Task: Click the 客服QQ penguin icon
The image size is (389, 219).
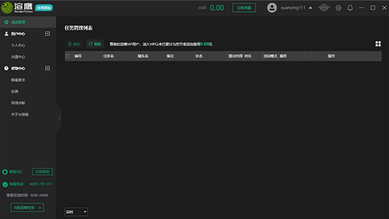Action: pyautogui.click(x=5, y=172)
